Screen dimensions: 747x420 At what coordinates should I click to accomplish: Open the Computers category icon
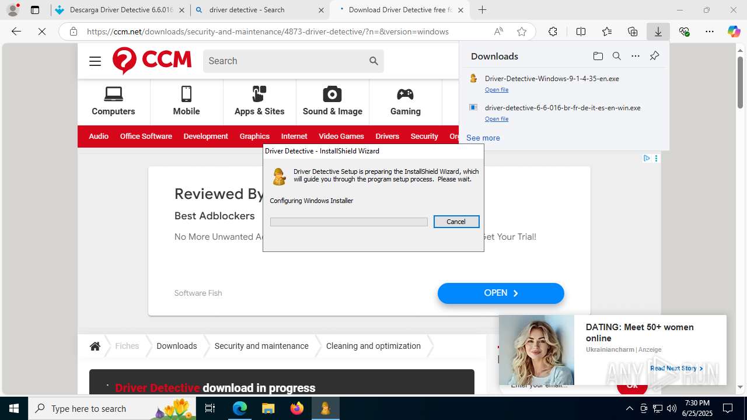tap(113, 101)
